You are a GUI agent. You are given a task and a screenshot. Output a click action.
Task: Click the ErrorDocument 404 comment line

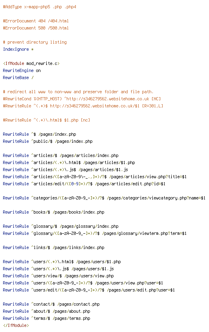[36, 21]
